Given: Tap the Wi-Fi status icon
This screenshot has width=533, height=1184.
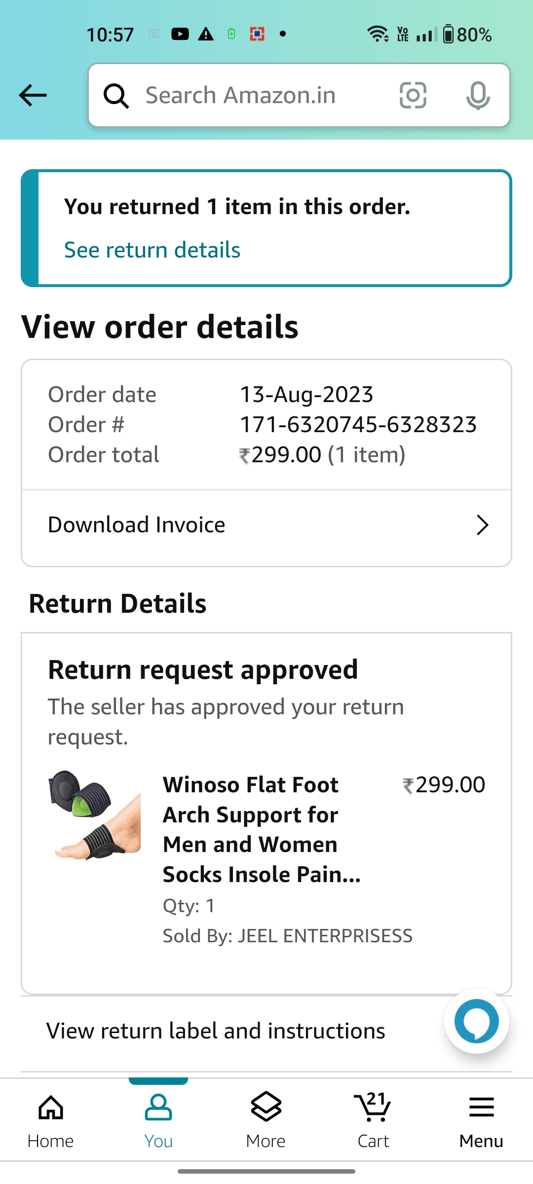Looking at the screenshot, I should tap(378, 34).
